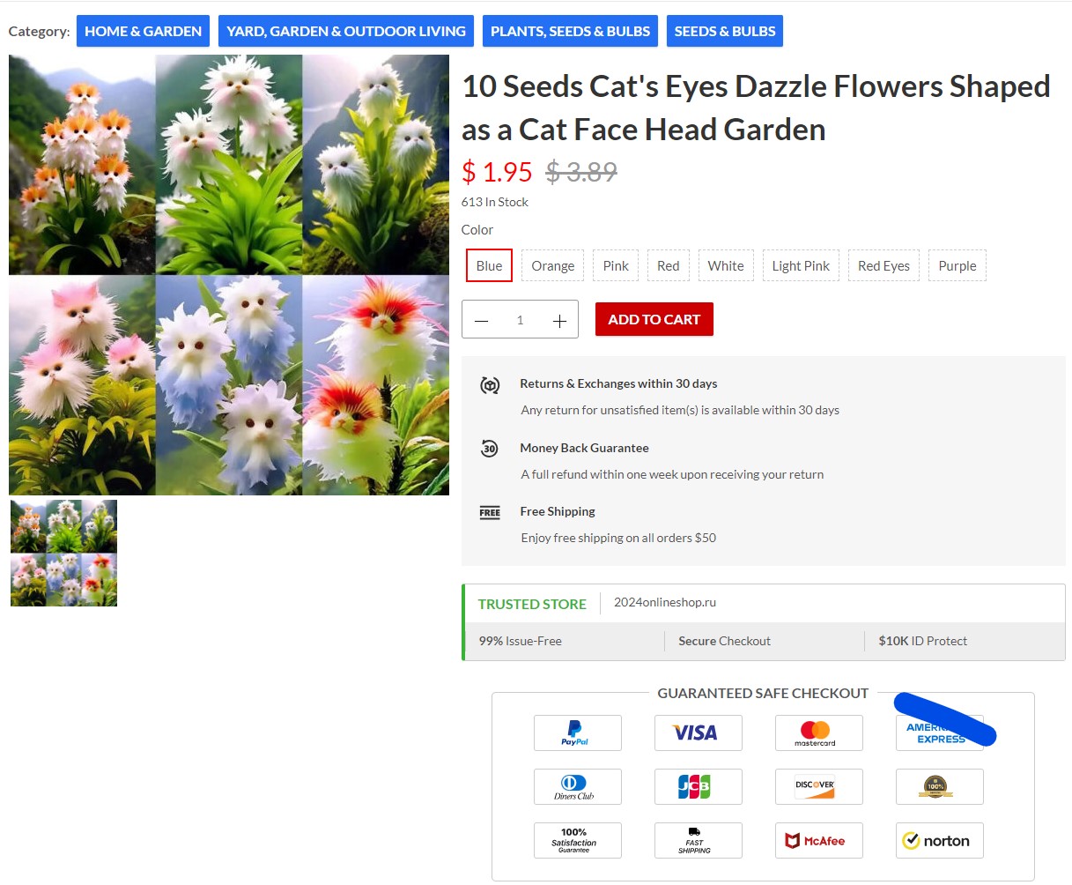The width and height of the screenshot is (1072, 885).
Task: Click the JCB card icon
Action: (x=698, y=786)
